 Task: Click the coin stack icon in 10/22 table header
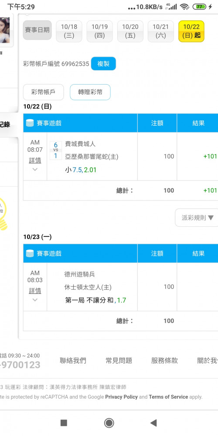coord(30,123)
